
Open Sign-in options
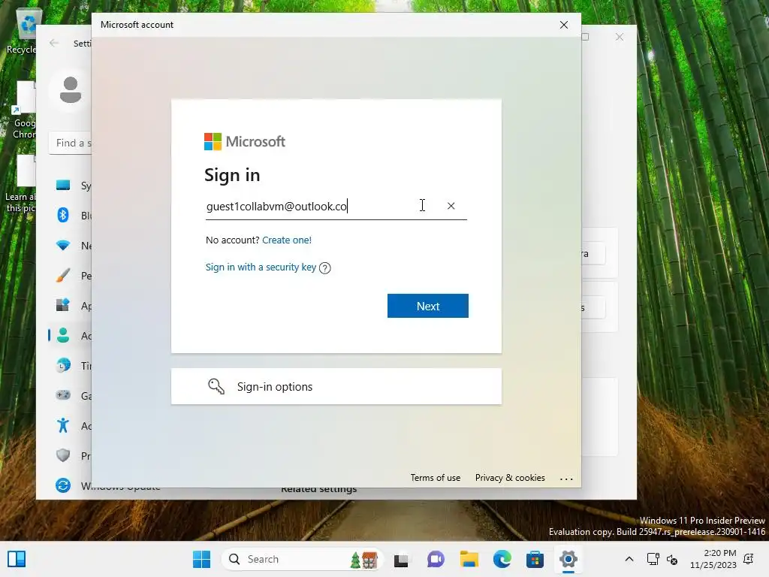(336, 387)
